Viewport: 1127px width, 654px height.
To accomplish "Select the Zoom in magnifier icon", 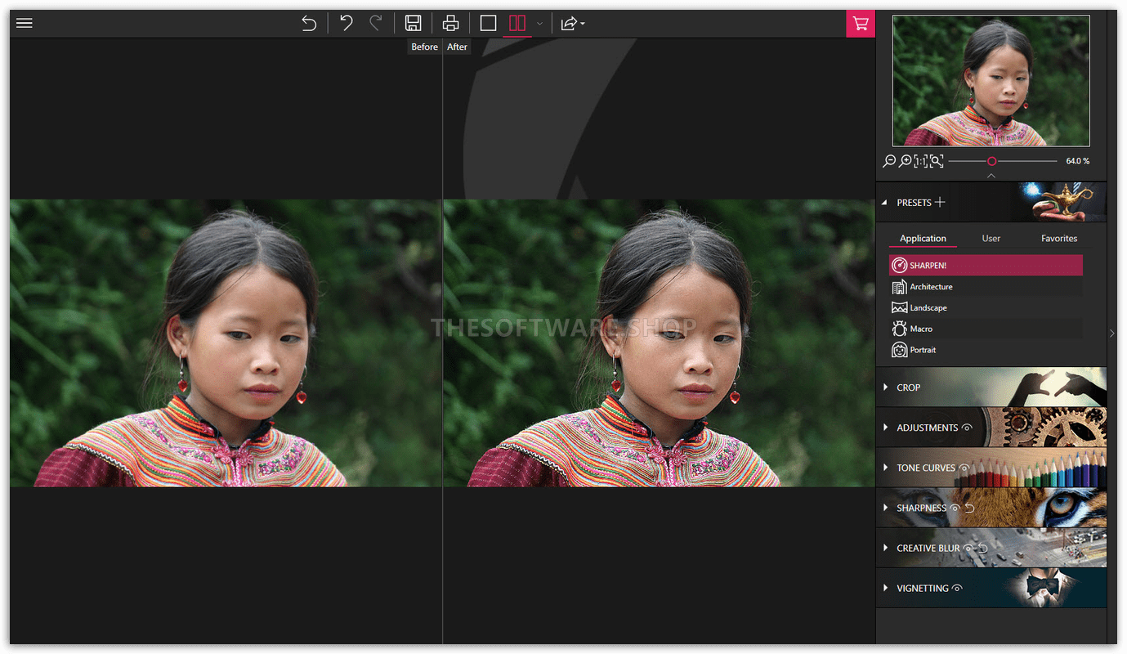I will [x=905, y=161].
